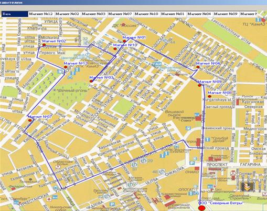Click the Магнит №01 red marker

124,41
